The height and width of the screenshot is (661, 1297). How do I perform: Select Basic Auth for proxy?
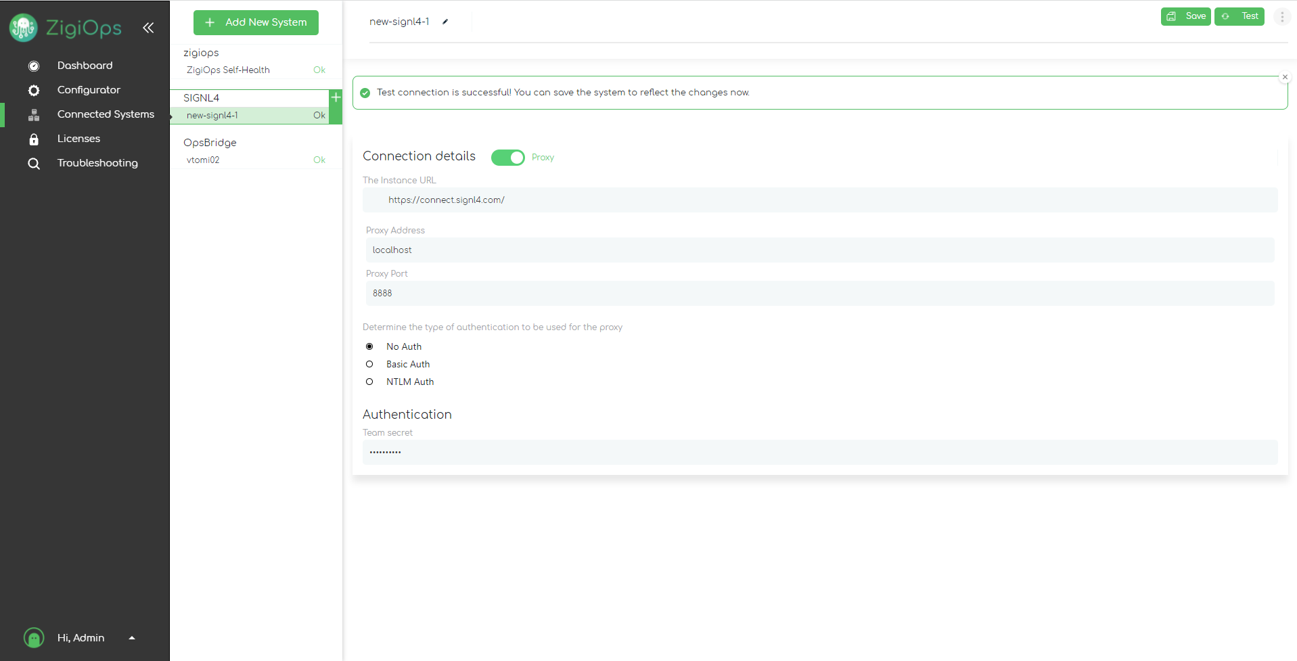coord(369,364)
